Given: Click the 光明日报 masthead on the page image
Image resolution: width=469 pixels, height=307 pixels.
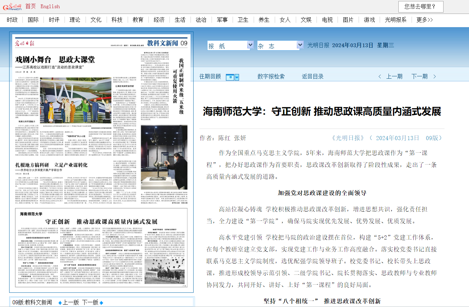Looking at the screenshot, I should (25, 43).
